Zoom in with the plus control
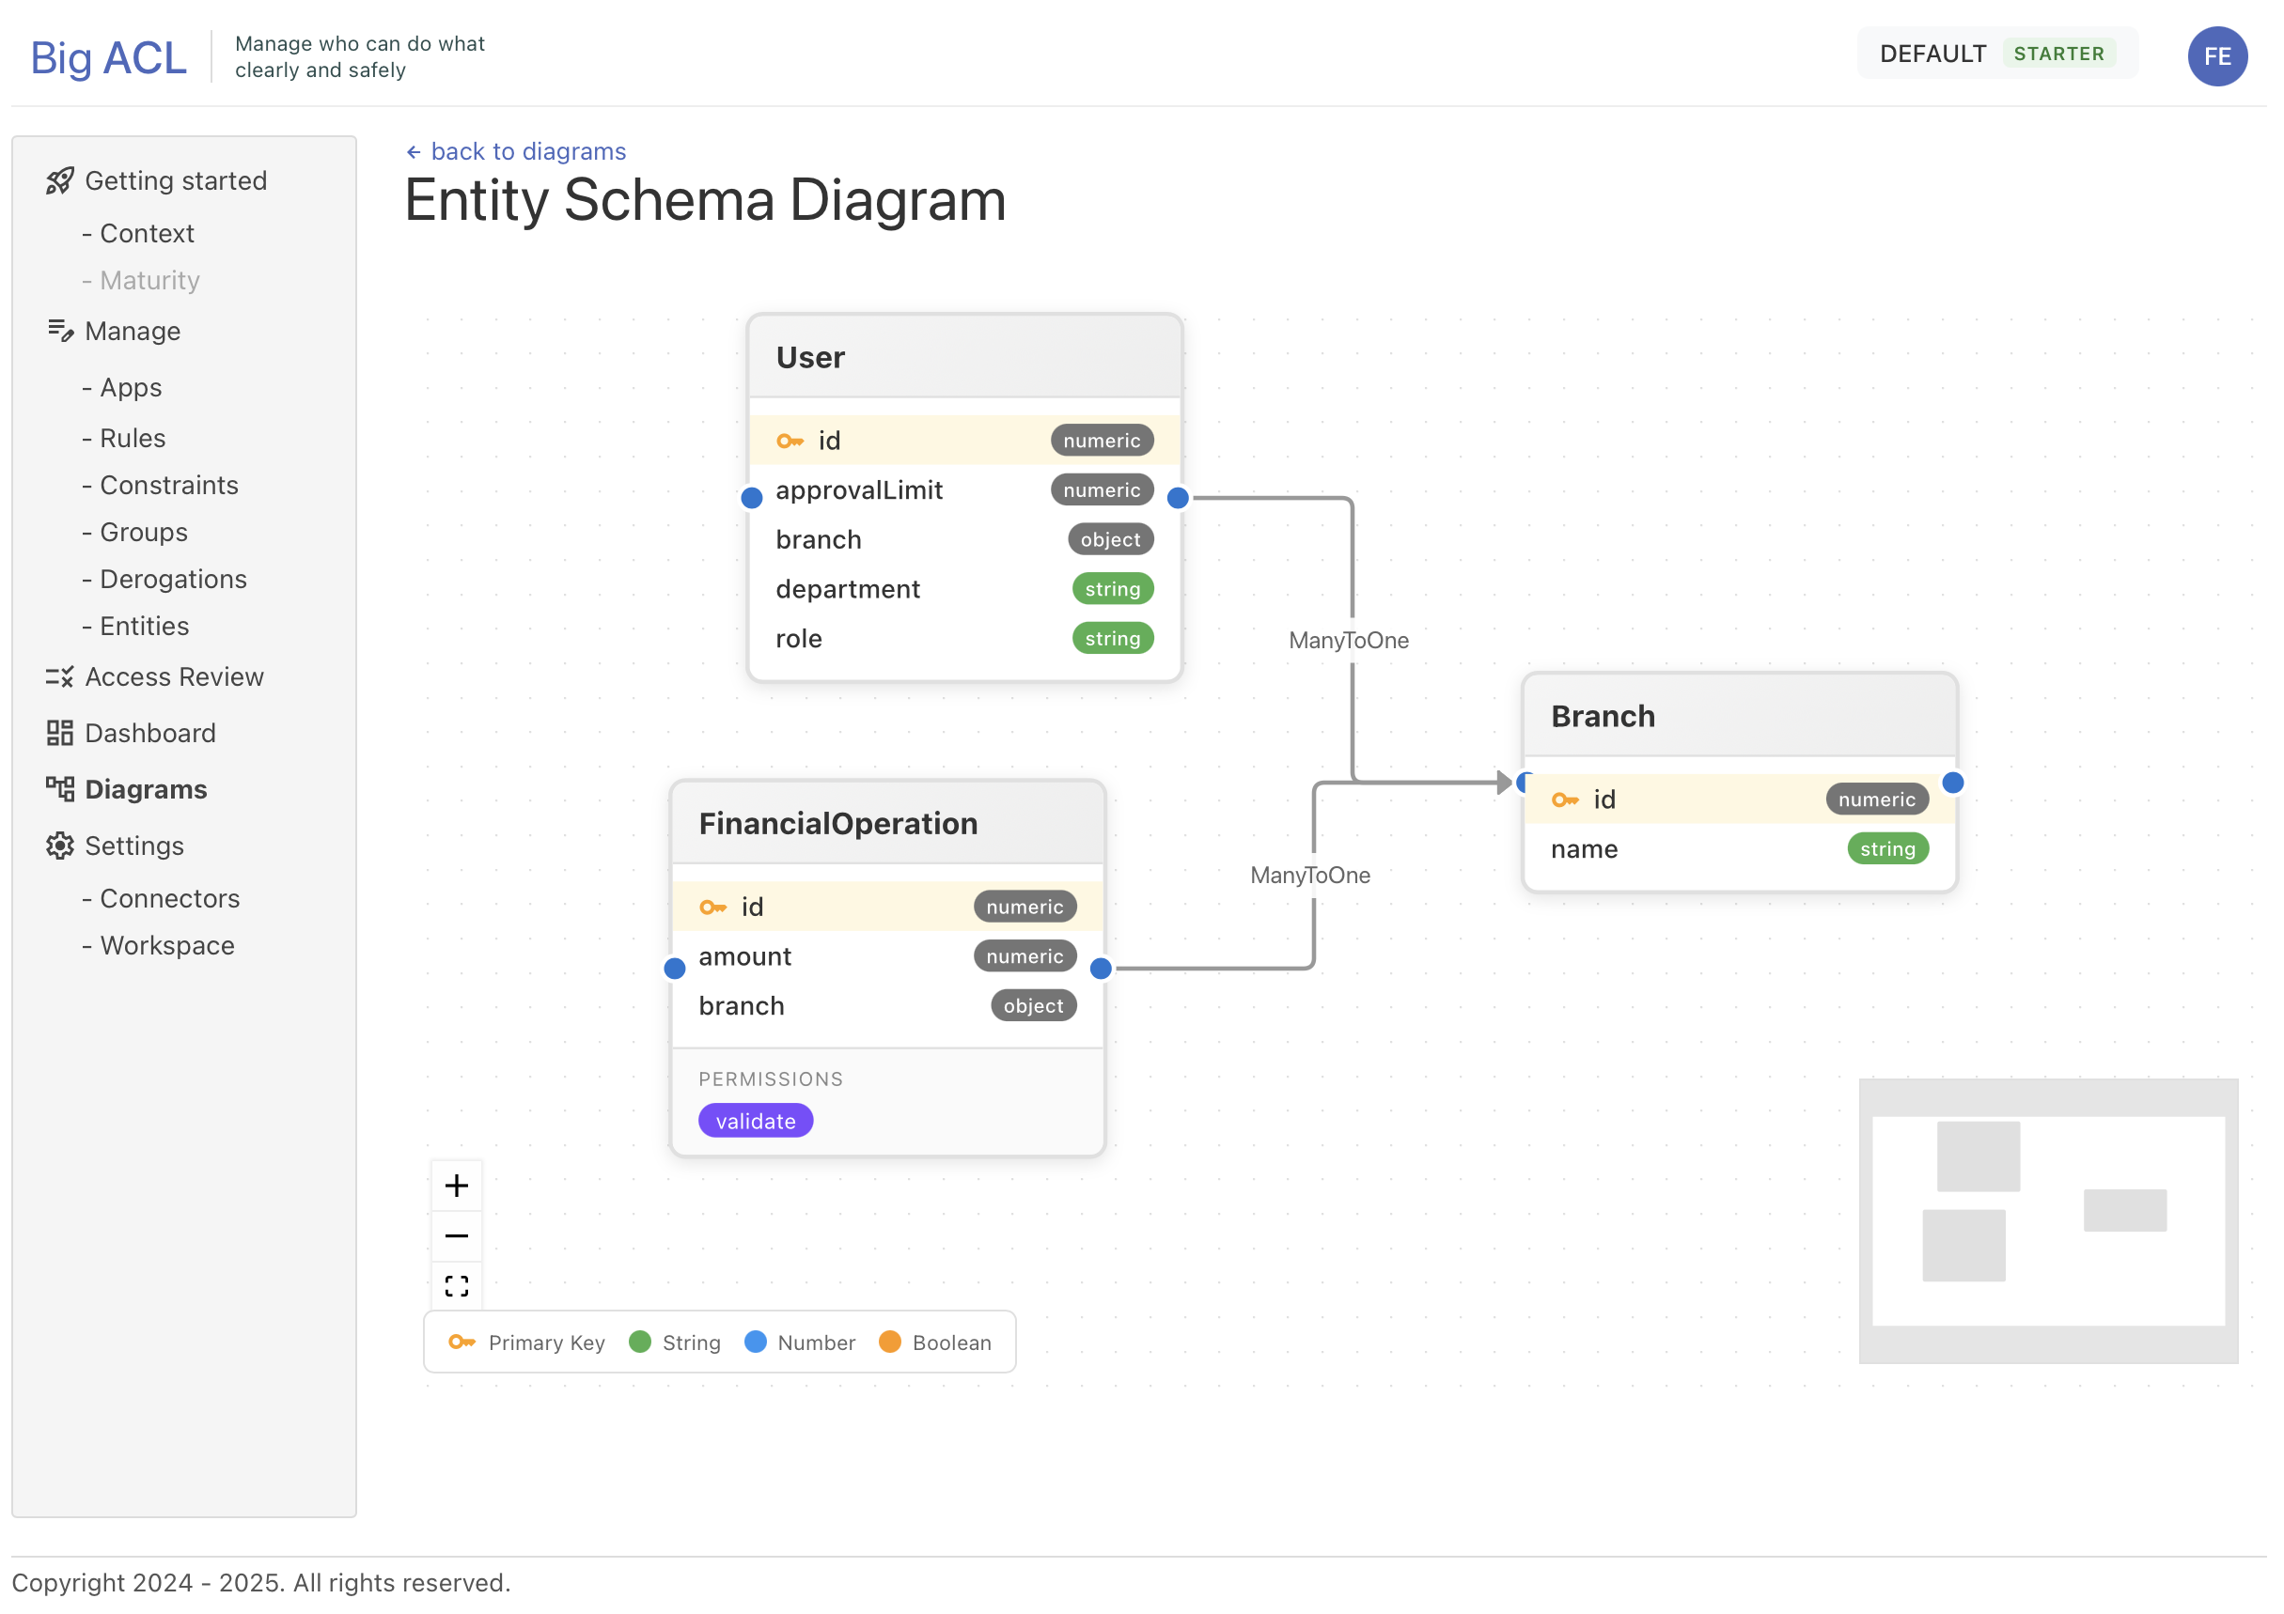Viewport: 2284px width, 1614px height. [457, 1185]
